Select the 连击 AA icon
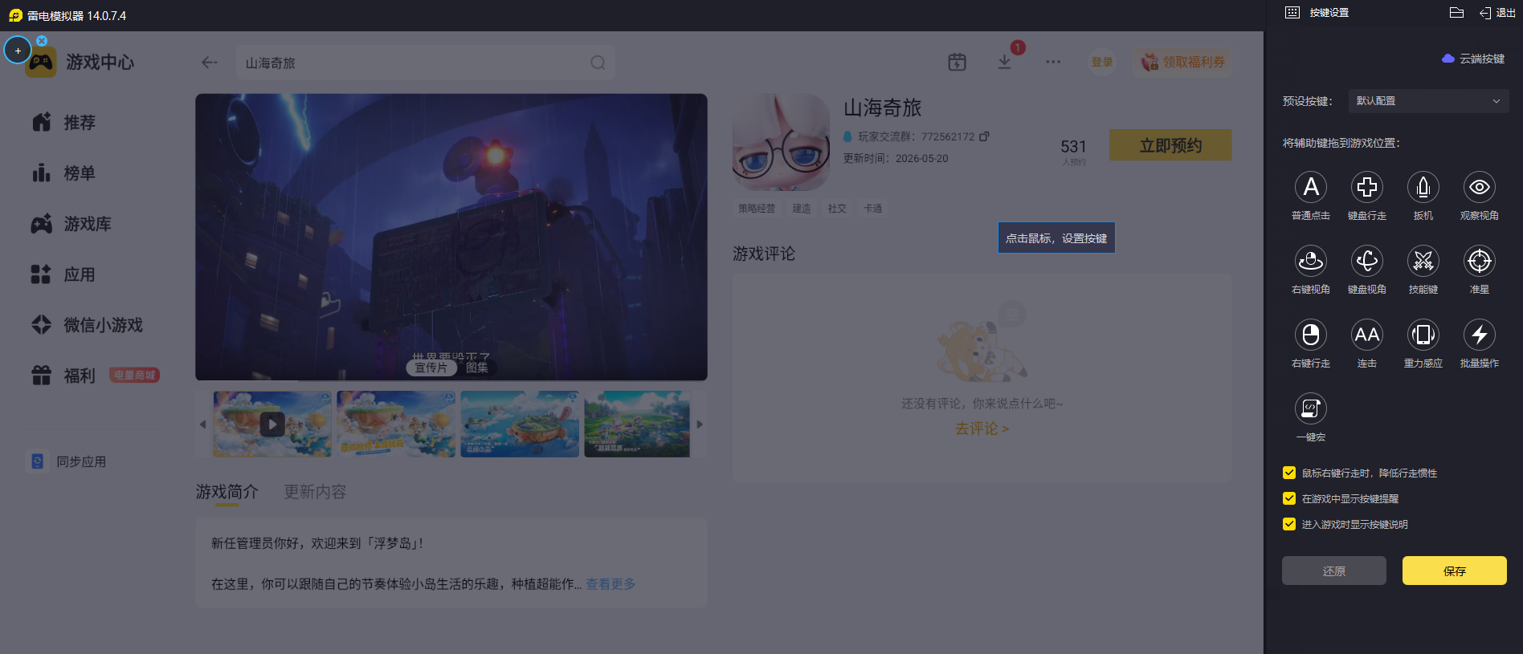This screenshot has height=654, width=1523. pyautogui.click(x=1367, y=335)
